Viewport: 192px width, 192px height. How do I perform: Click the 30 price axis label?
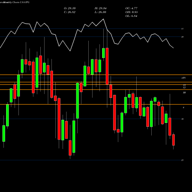(x=182, y=119)
